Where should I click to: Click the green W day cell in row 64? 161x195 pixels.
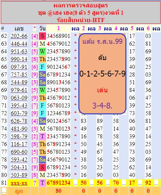[x=42, y=52]
